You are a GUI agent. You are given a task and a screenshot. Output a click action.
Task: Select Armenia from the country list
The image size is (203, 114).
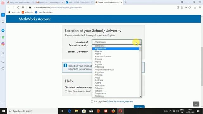pyautogui.click(x=115, y=75)
